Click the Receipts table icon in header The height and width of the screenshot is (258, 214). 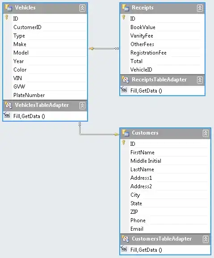(x=126, y=8)
